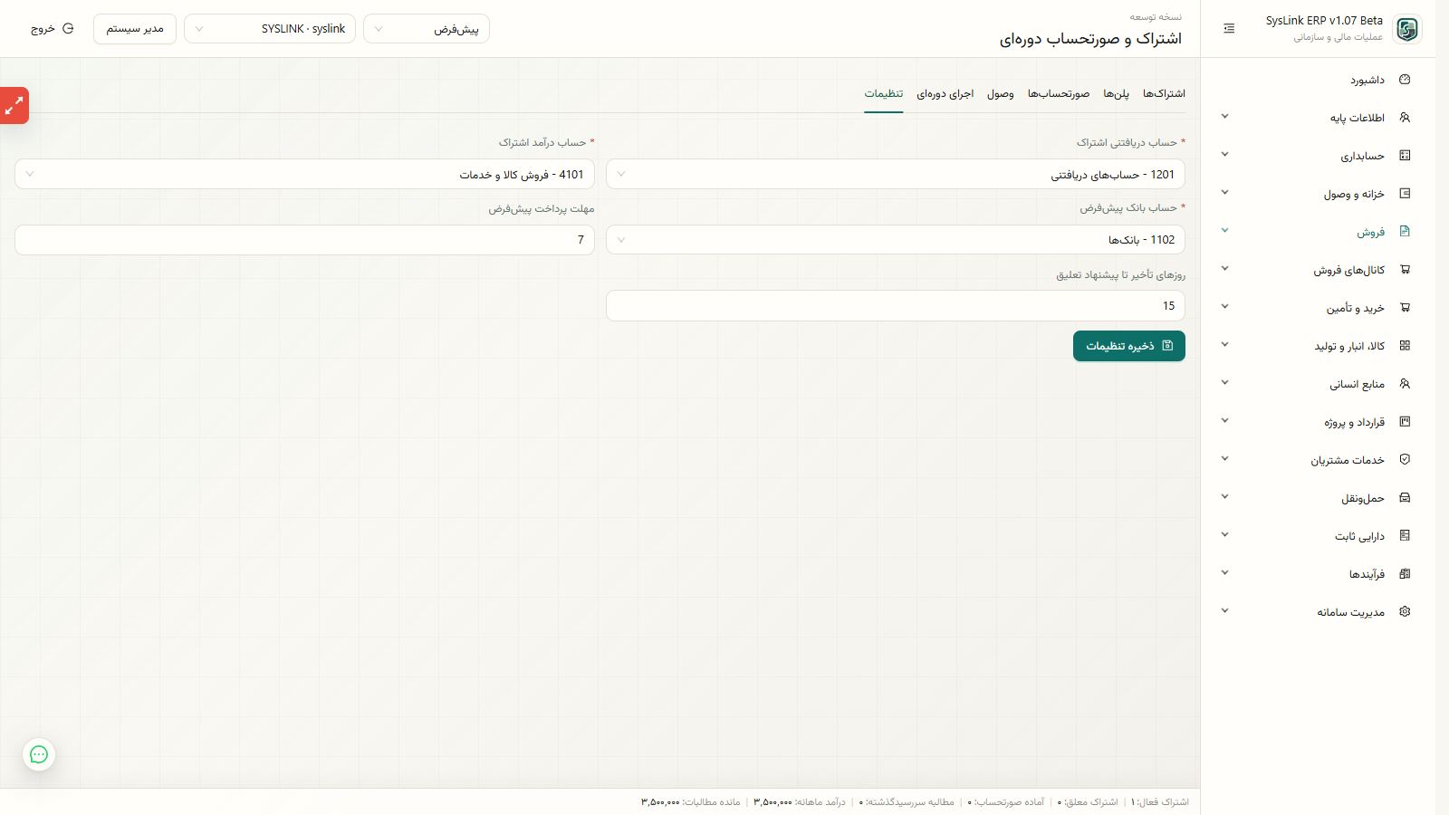The height and width of the screenshot is (815, 1449).
Task: Select the تنظیمات tab
Action: 883,93
